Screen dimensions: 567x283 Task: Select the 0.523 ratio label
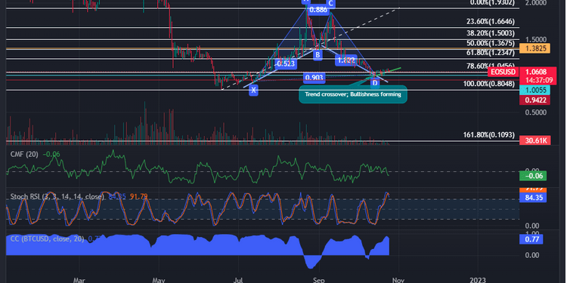coord(286,64)
